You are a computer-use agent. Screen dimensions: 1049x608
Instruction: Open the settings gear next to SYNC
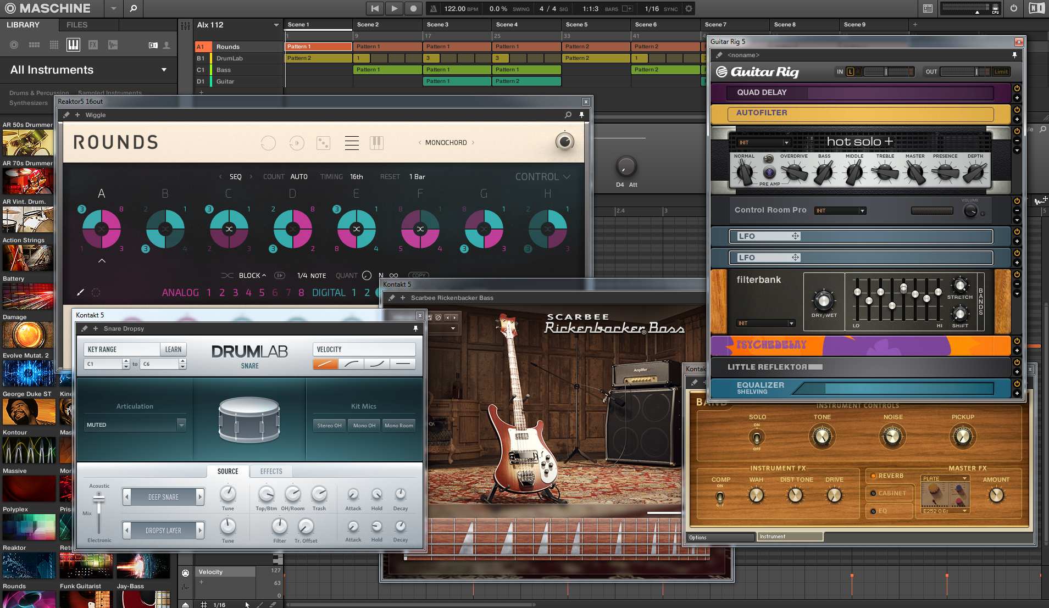(x=689, y=9)
